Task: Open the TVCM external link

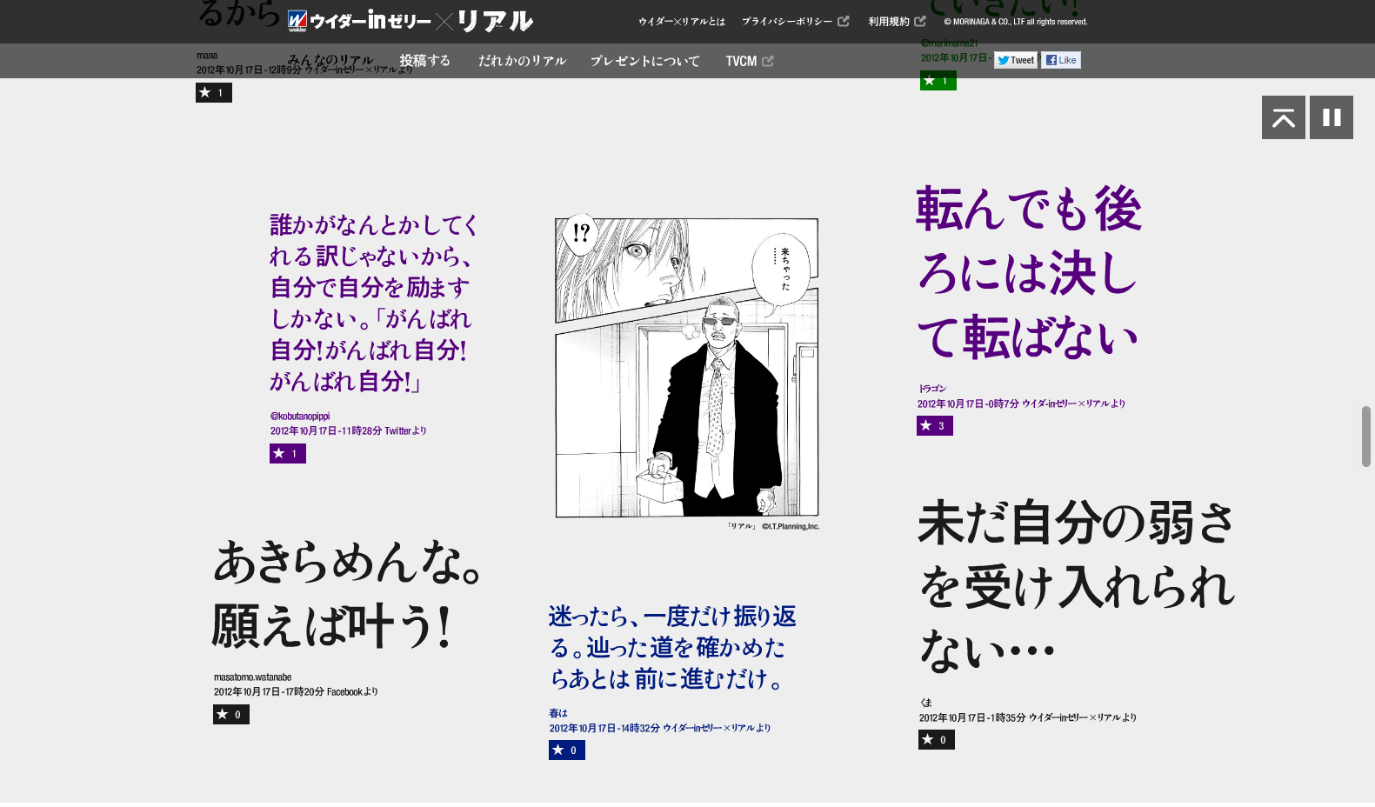Action: (748, 61)
